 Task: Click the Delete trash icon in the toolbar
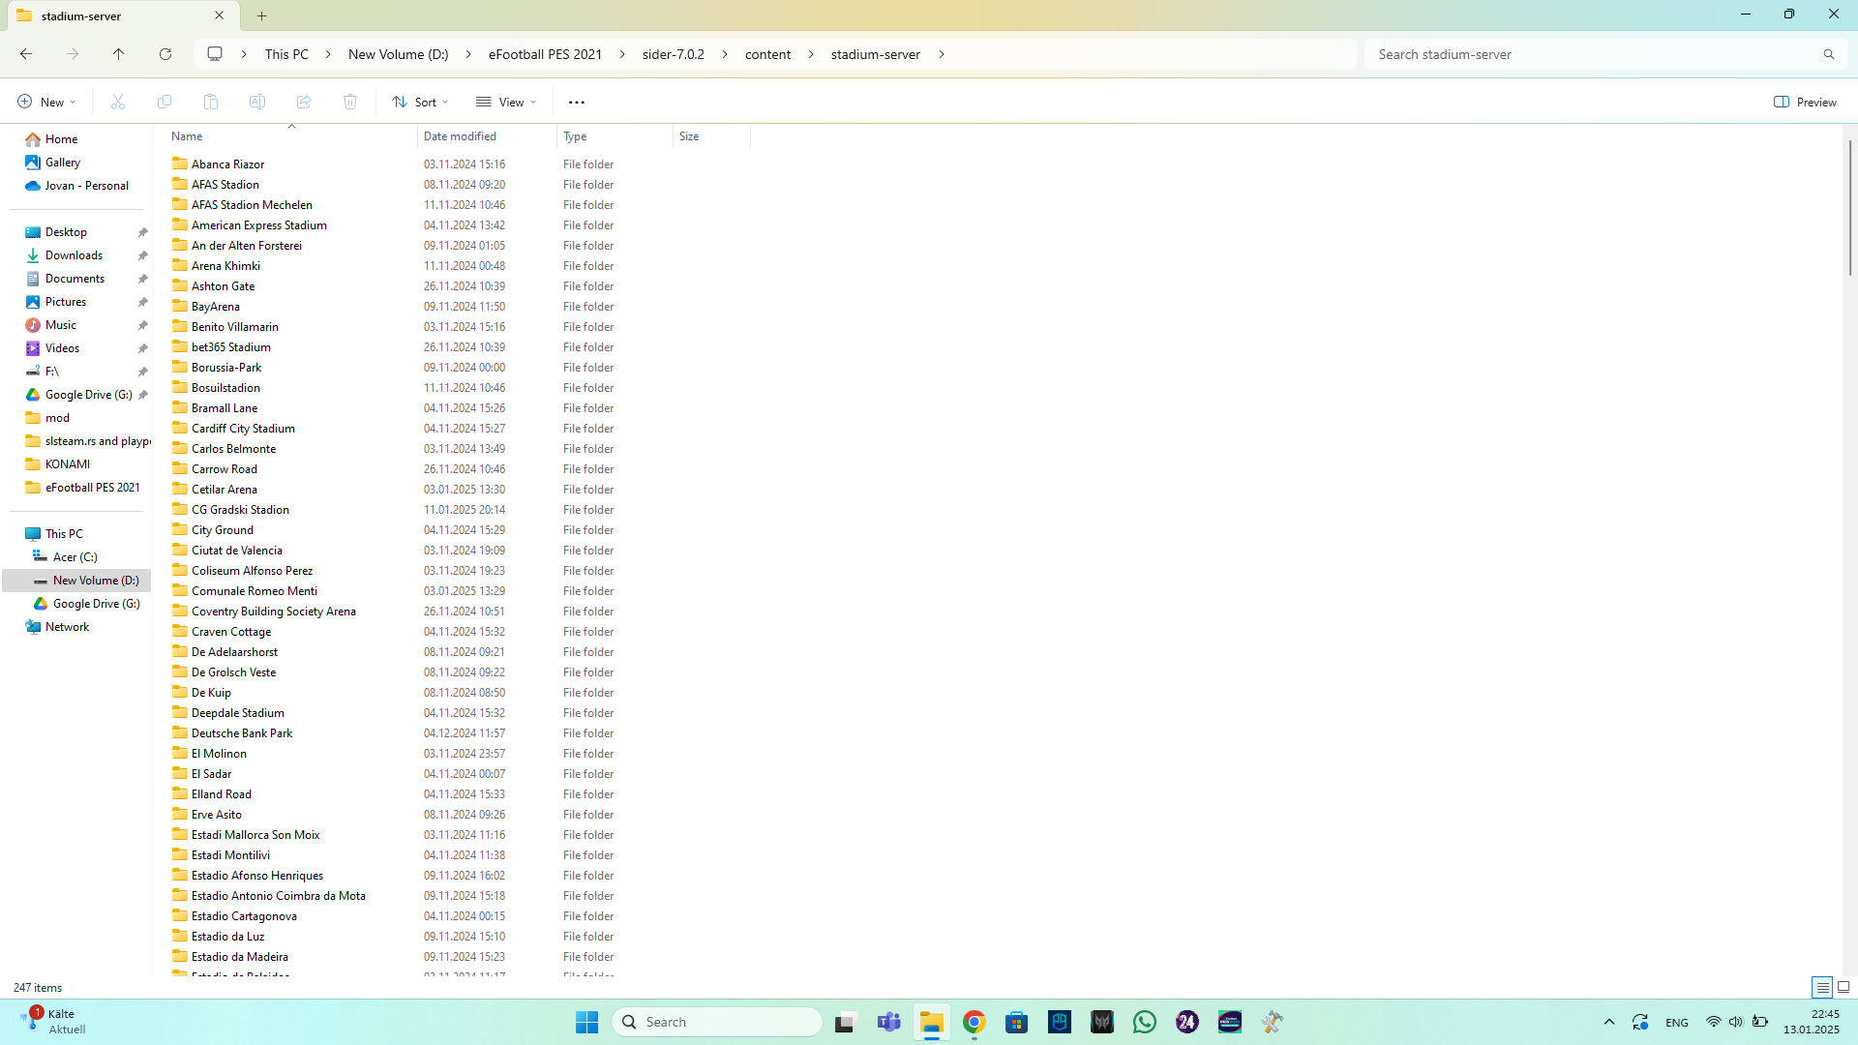click(x=350, y=102)
